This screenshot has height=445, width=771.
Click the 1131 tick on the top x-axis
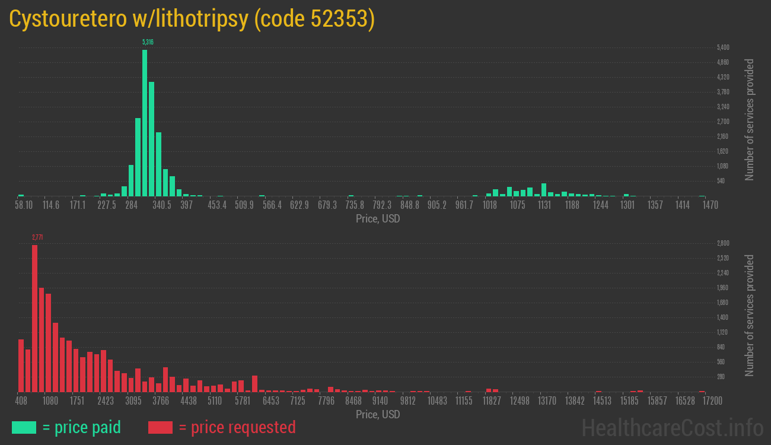[x=544, y=205]
